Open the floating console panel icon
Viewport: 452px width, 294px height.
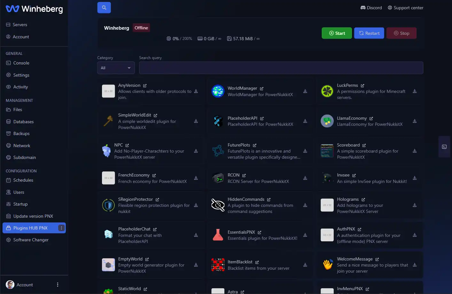click(x=444, y=147)
